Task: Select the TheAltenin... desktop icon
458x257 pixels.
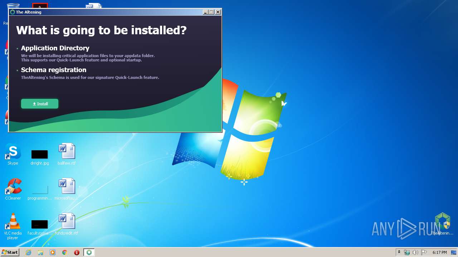Action: point(442,224)
